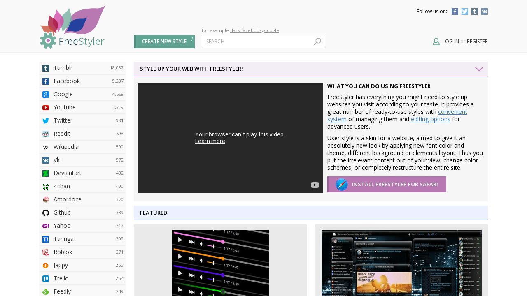The height and width of the screenshot is (296, 527).
Task: Click the search magnifier icon
Action: (317, 42)
